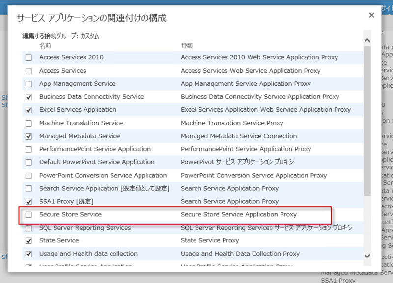Click 'SQL Server Reporting Services サービス アプリケーション プロキシ'
Image resolution: width=393 pixels, height=283 pixels.
click(x=266, y=228)
